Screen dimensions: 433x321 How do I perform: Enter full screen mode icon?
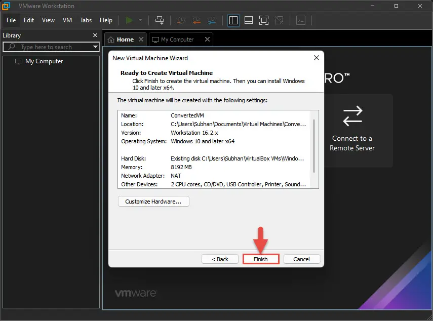point(264,20)
